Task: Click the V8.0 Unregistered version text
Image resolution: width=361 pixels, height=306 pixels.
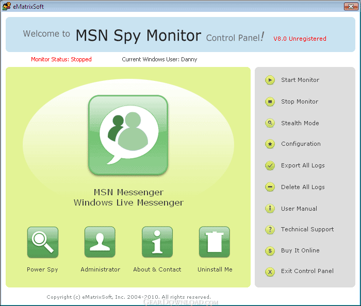Action: tap(300, 39)
